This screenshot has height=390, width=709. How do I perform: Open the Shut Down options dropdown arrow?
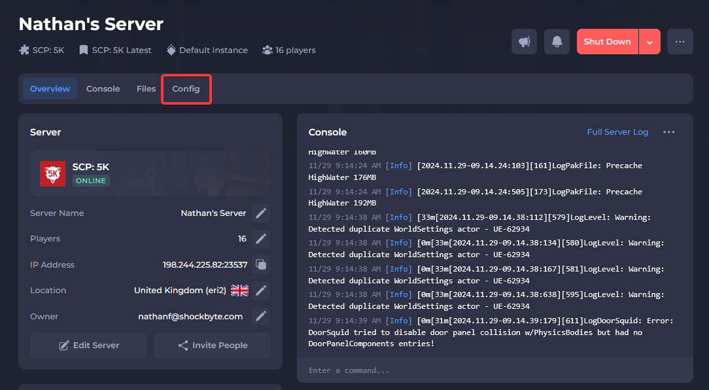[649, 42]
